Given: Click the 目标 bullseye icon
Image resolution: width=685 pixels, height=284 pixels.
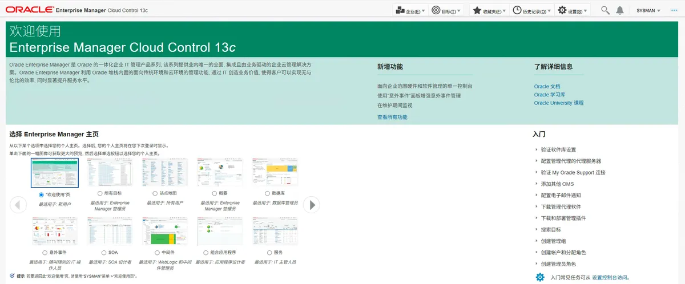Looking at the screenshot, I should tap(436, 10).
